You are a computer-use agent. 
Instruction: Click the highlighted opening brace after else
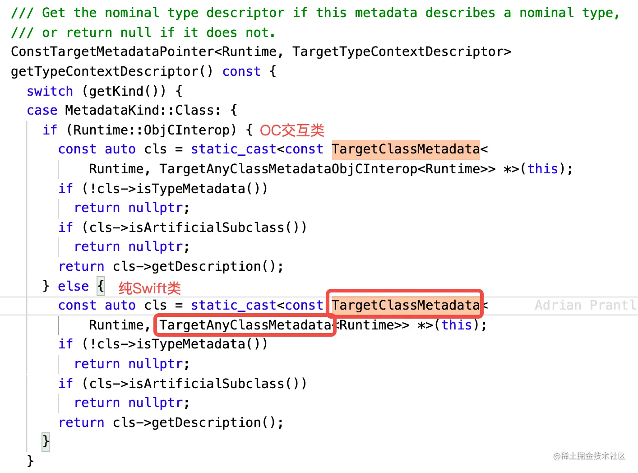[100, 286]
